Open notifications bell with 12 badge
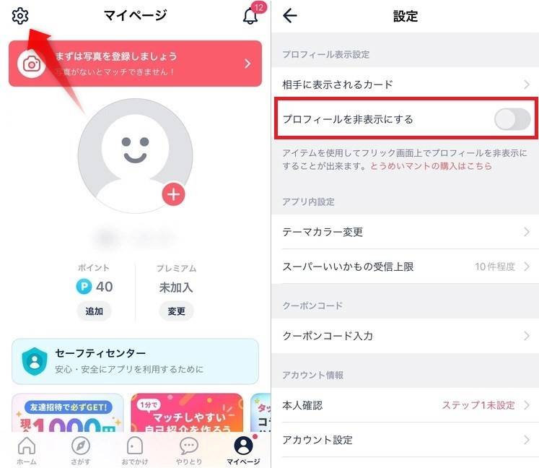Viewport: 539px width, 468px height. 252,14
